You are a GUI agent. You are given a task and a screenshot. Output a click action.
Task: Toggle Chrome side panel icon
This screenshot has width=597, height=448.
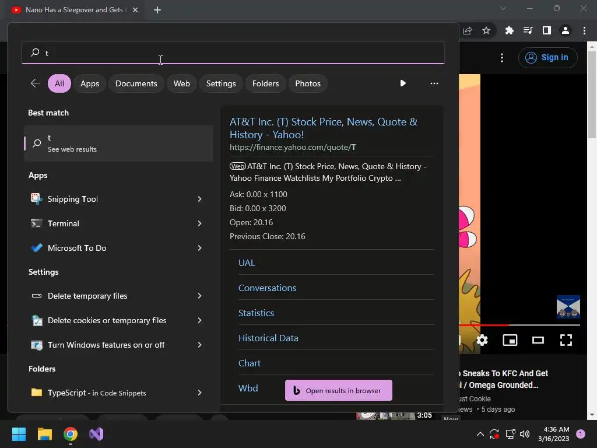547,30
